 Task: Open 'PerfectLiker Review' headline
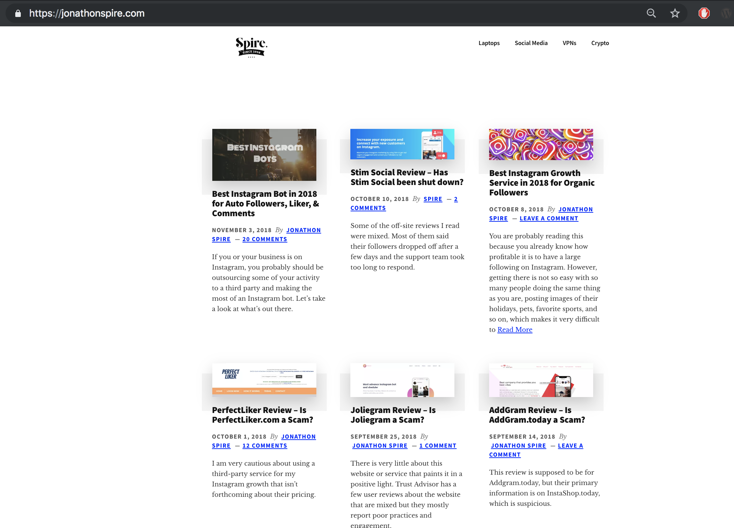(263, 415)
